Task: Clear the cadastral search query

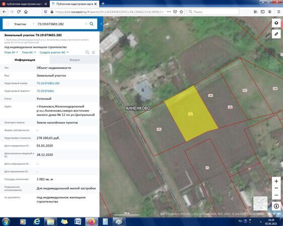Action: pos(86,24)
